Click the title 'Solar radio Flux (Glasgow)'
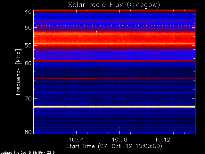 point(114,5)
